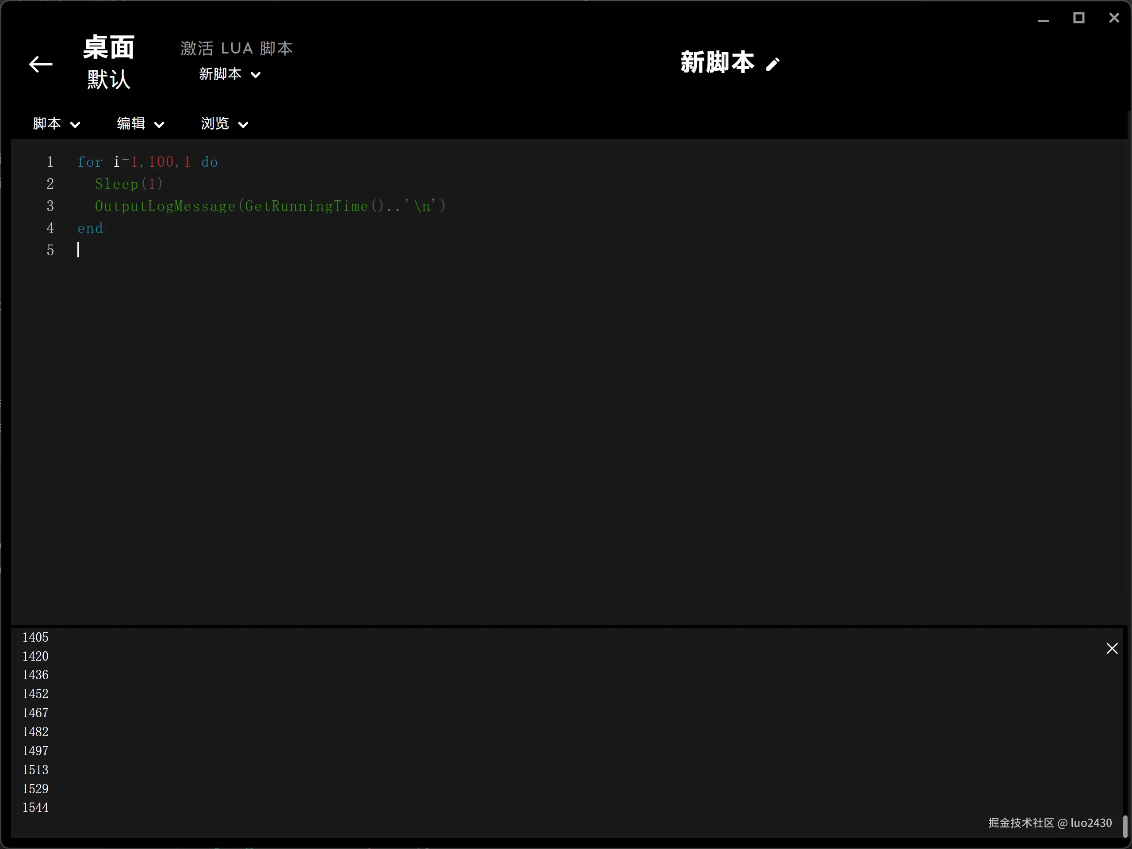This screenshot has height=849, width=1132.
Task: Click the chevron next to 脚本
Action: [x=75, y=125]
